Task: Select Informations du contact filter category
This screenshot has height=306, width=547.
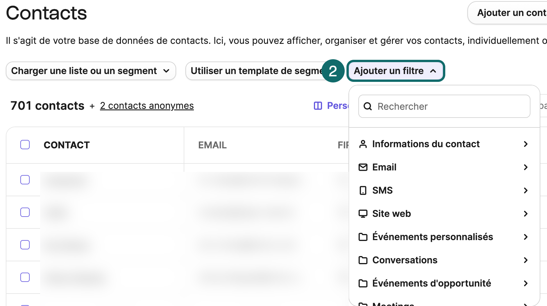Action: [444, 144]
